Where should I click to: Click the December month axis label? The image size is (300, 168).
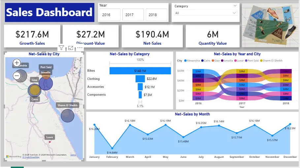[290, 157]
